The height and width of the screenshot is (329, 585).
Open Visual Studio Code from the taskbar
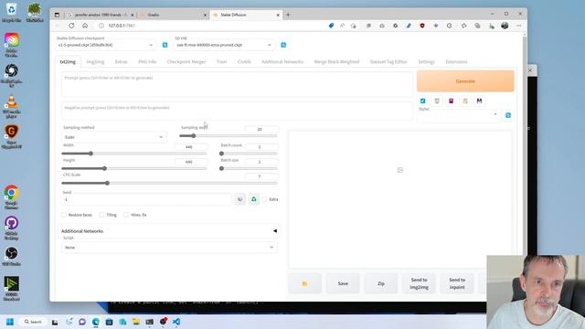[176, 322]
